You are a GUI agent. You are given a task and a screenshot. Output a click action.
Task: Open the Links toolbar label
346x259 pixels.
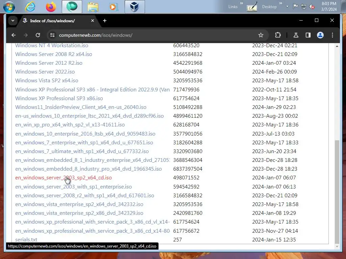(233, 7)
